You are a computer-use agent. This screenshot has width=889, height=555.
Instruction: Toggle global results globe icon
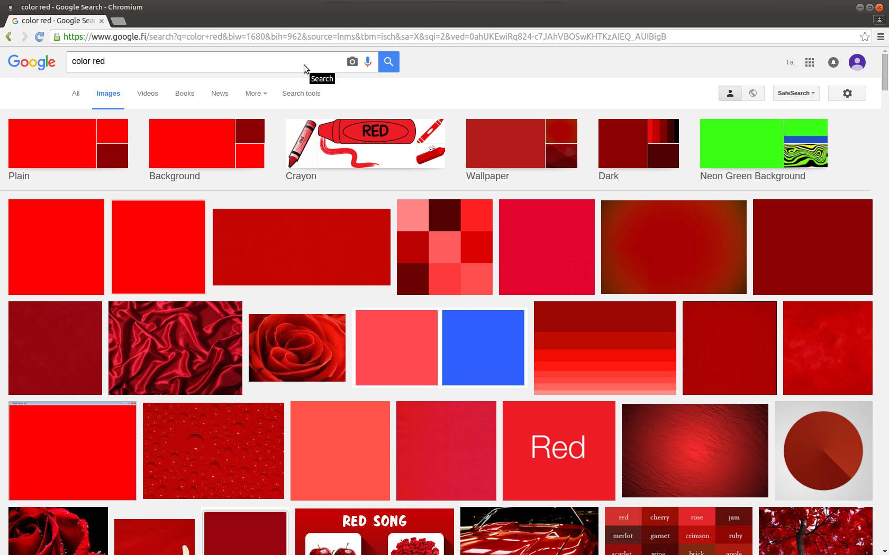click(x=753, y=94)
